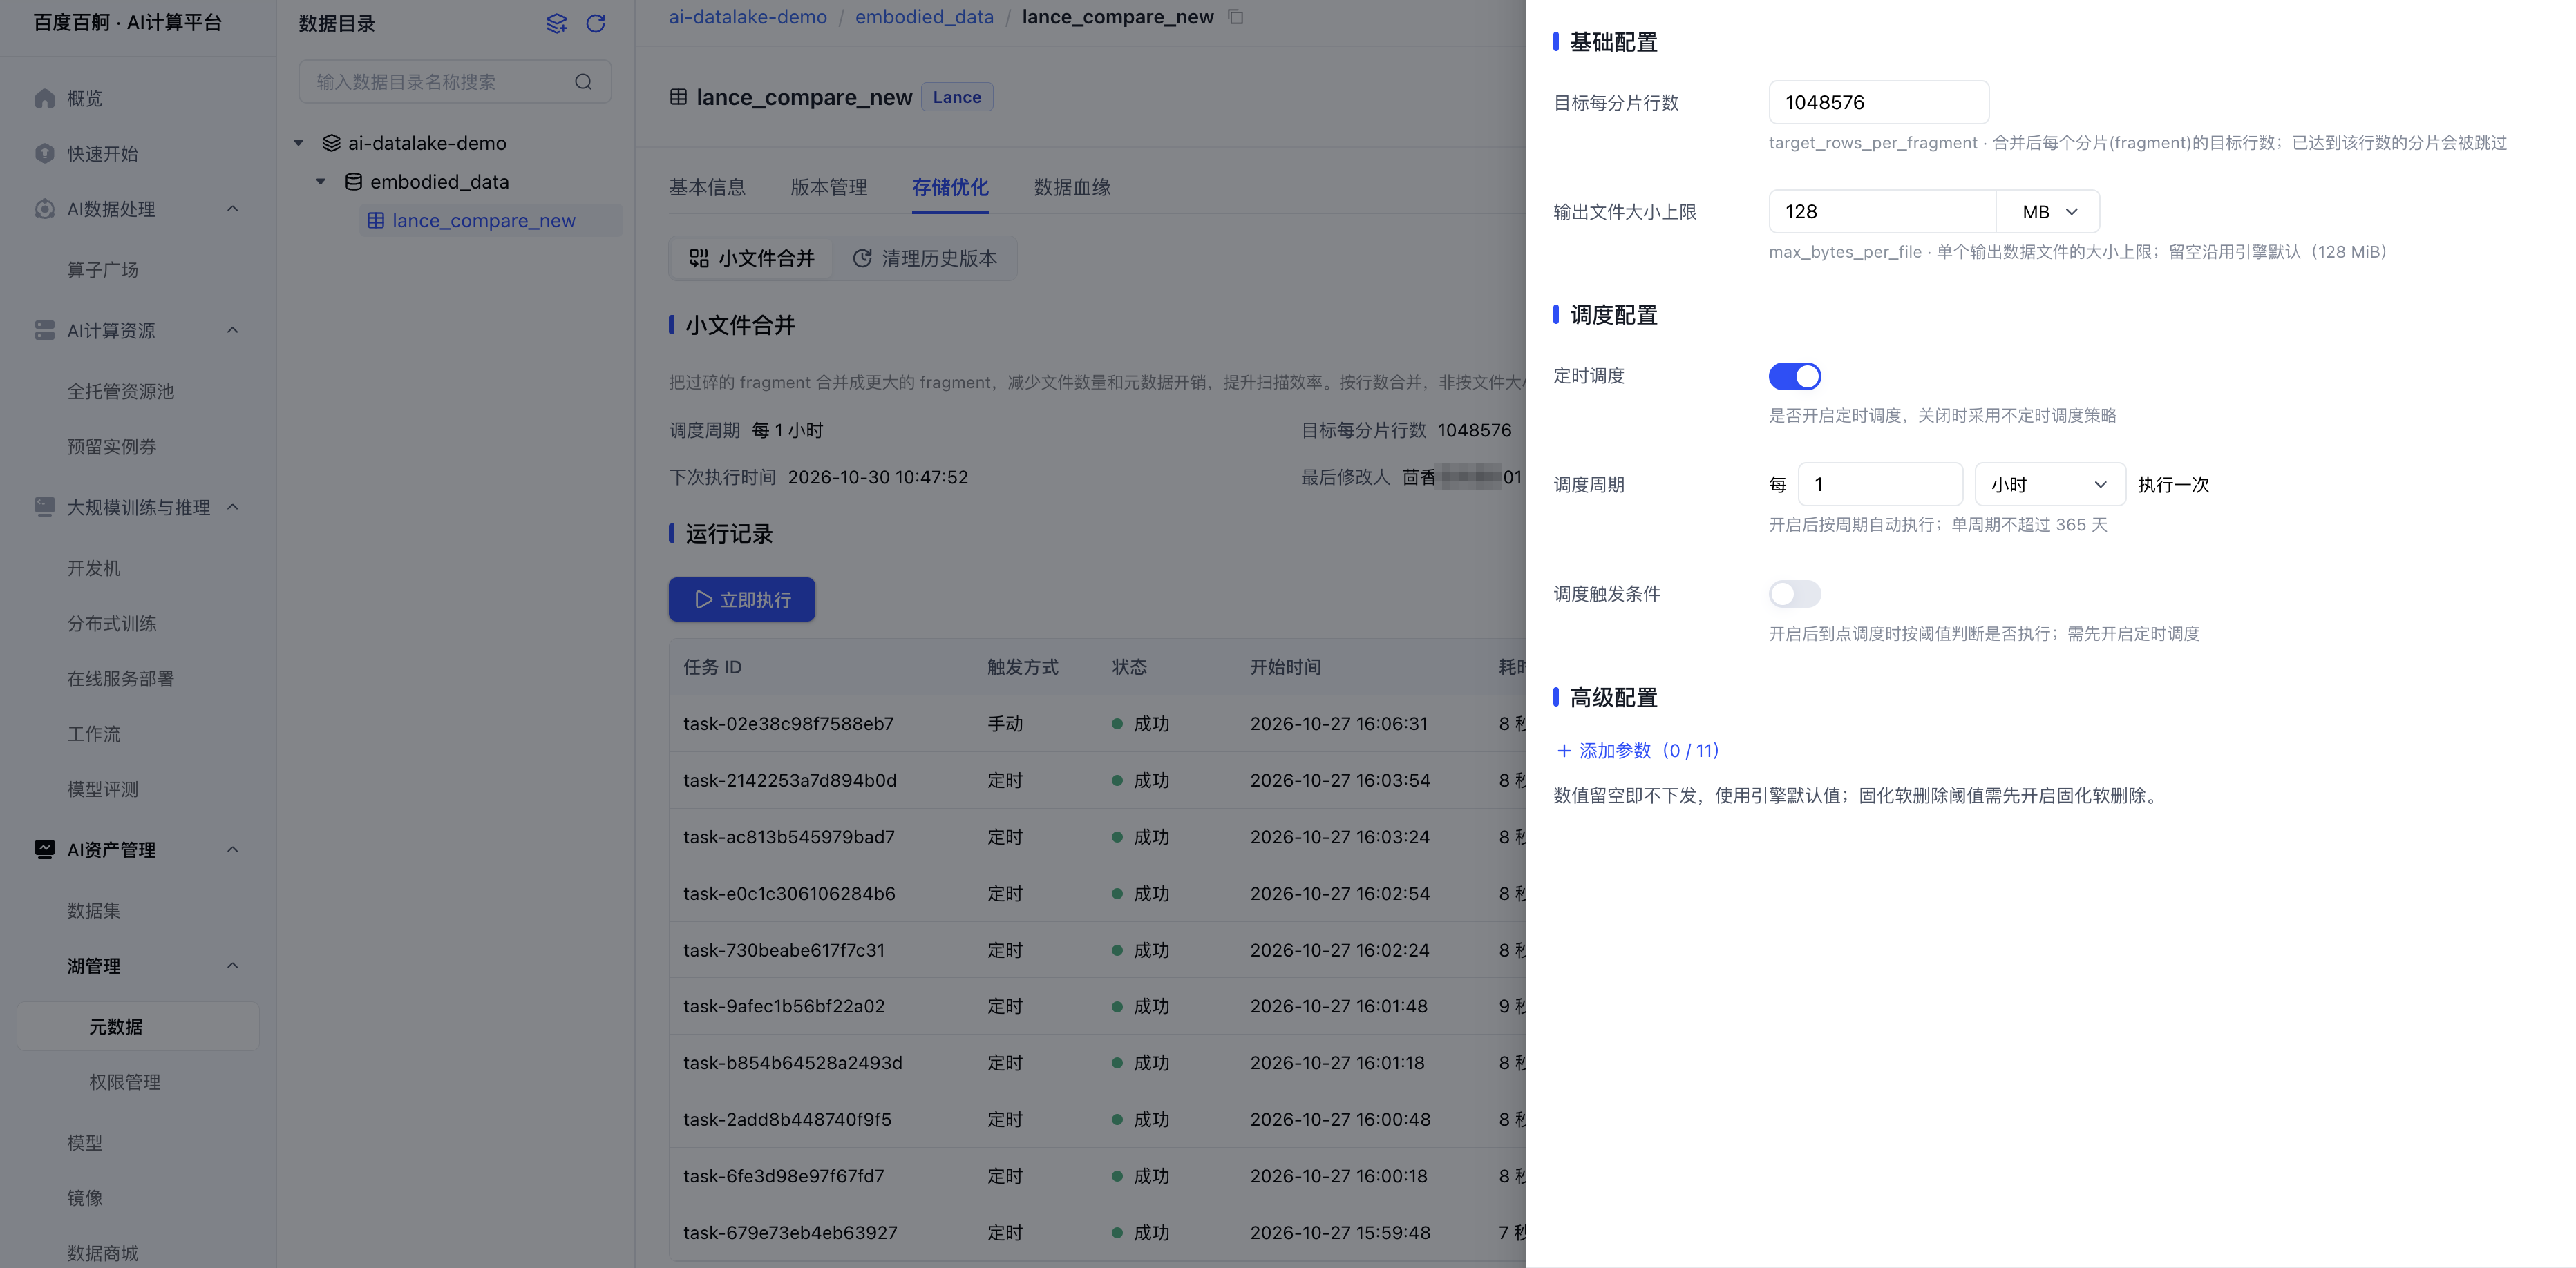Open the embodied_data breadcrumb link

(x=924, y=17)
